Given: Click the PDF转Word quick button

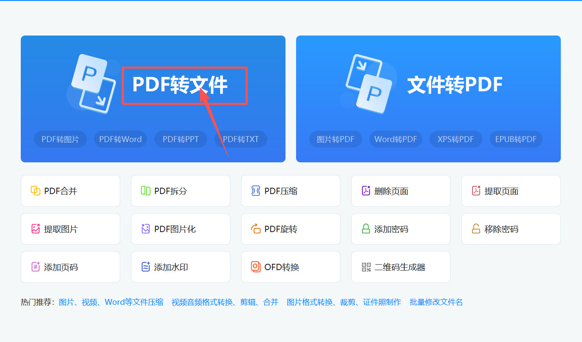Looking at the screenshot, I should pos(120,139).
